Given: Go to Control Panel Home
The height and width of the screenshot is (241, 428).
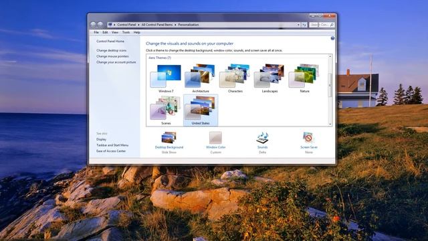Looking at the screenshot, I should click(110, 42).
